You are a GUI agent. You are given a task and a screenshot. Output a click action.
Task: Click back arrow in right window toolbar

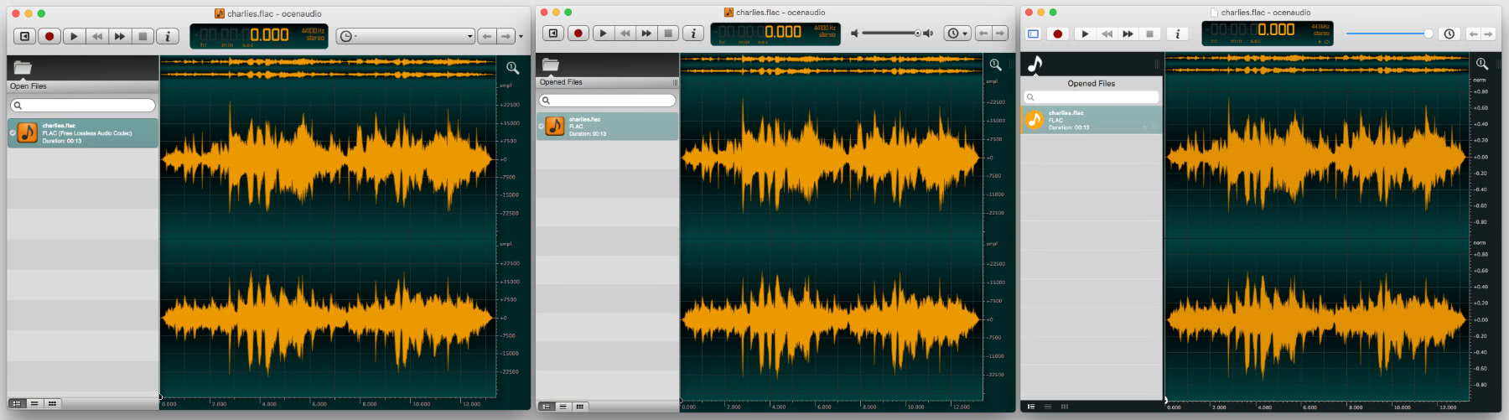click(1473, 34)
